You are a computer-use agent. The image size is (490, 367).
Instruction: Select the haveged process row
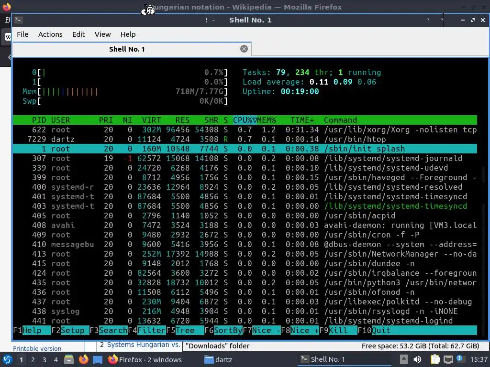pos(245,177)
